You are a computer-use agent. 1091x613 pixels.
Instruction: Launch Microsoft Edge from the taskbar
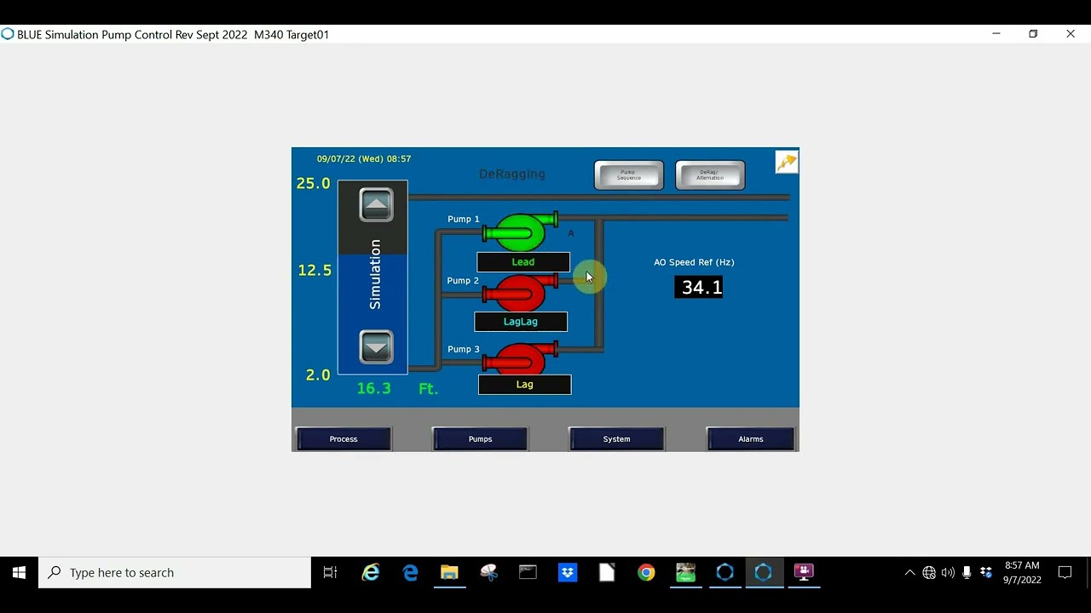coord(410,573)
